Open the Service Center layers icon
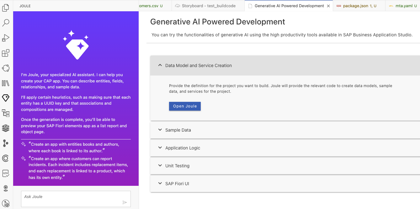Screen dimensions: 420x209 pyautogui.click(x=6, y=128)
